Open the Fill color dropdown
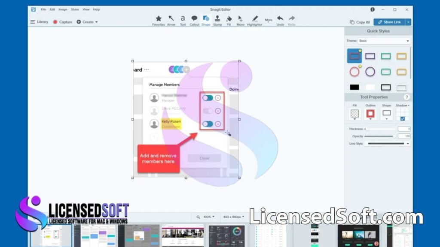440x247 pixels. (x=354, y=115)
